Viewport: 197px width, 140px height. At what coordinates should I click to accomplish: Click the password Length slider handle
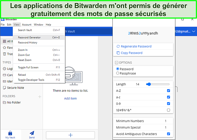(149, 84)
